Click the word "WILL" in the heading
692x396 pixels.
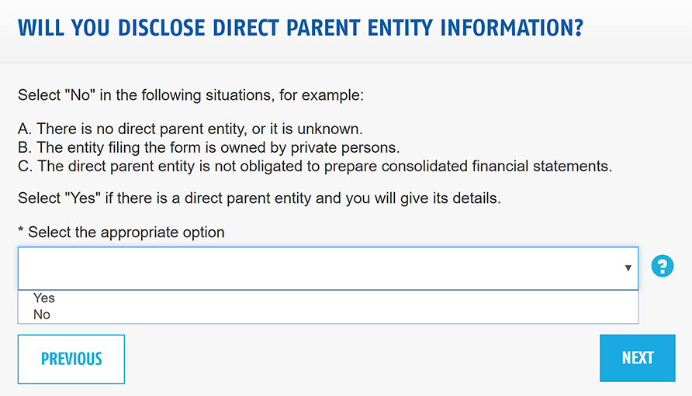43,29
